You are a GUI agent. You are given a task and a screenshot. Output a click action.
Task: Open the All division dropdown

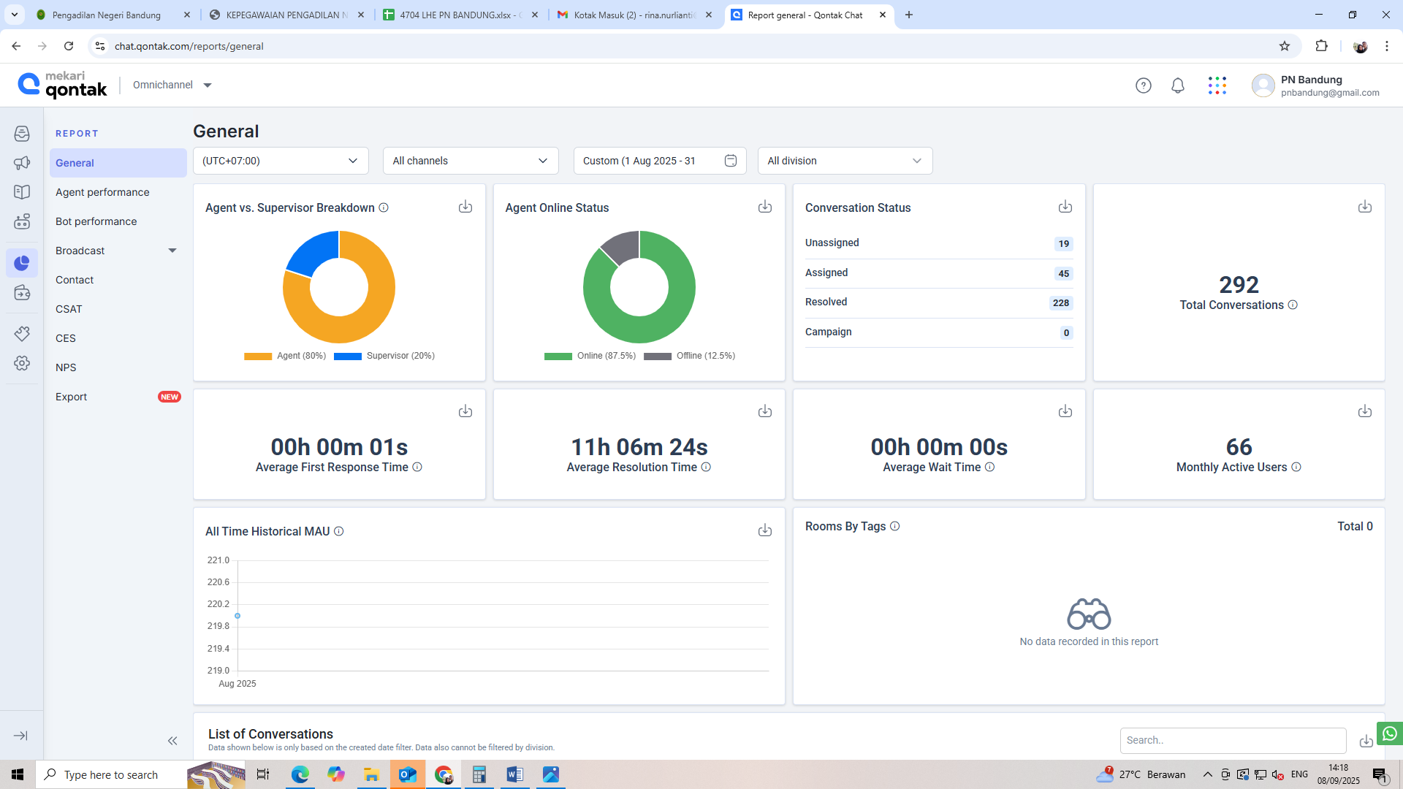845,161
